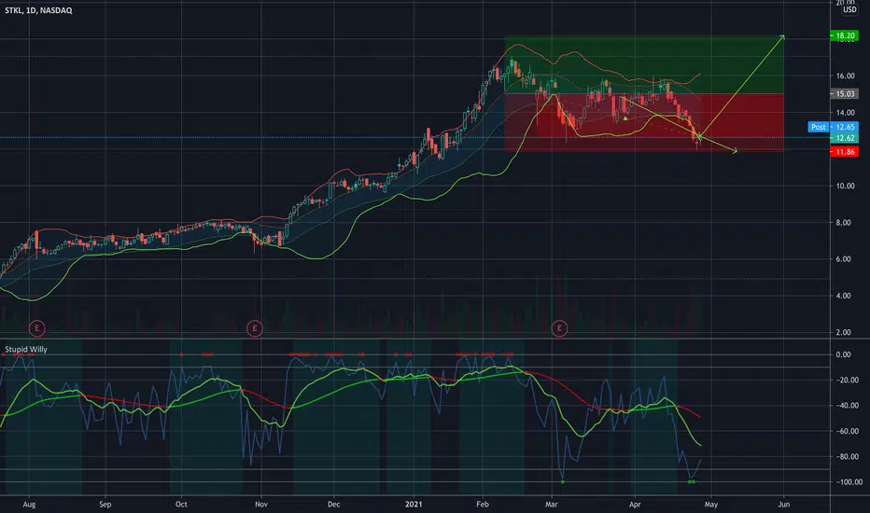Click the 10.00 price axis value
Viewport: 870px width, 513px height.
pos(846,186)
